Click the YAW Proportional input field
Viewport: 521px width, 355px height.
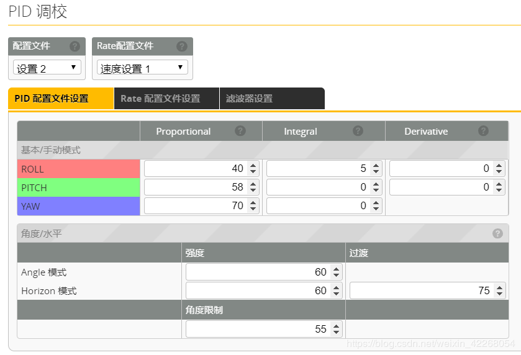tap(202, 205)
